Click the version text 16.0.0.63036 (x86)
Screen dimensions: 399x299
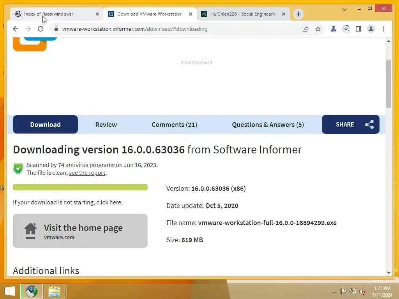219,189
